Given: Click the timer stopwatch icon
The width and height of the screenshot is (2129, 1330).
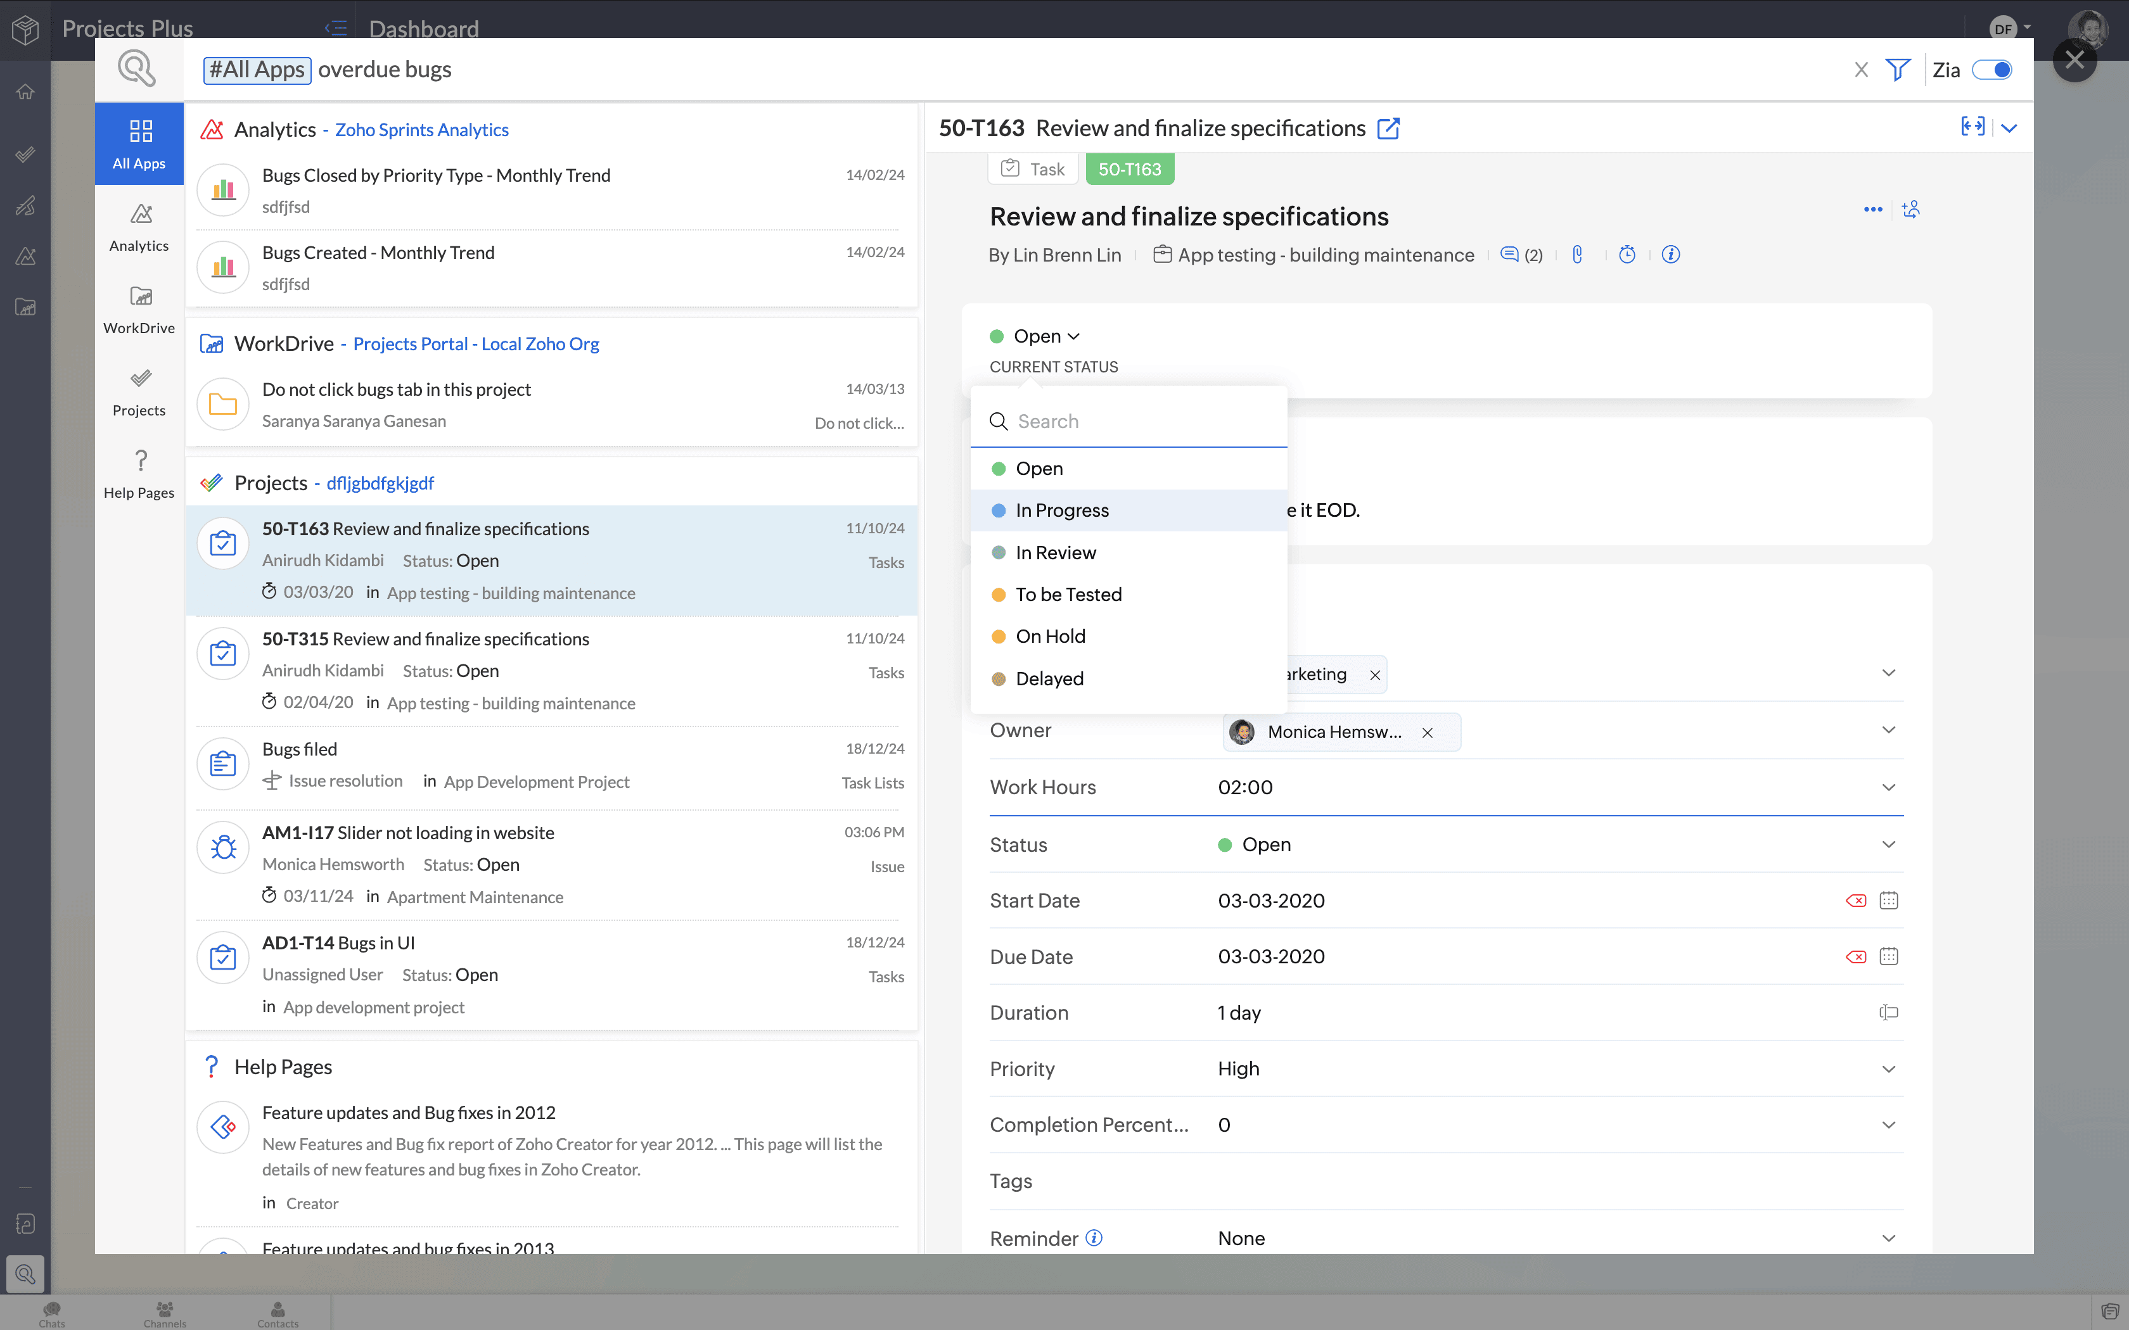Looking at the screenshot, I should tap(1627, 254).
